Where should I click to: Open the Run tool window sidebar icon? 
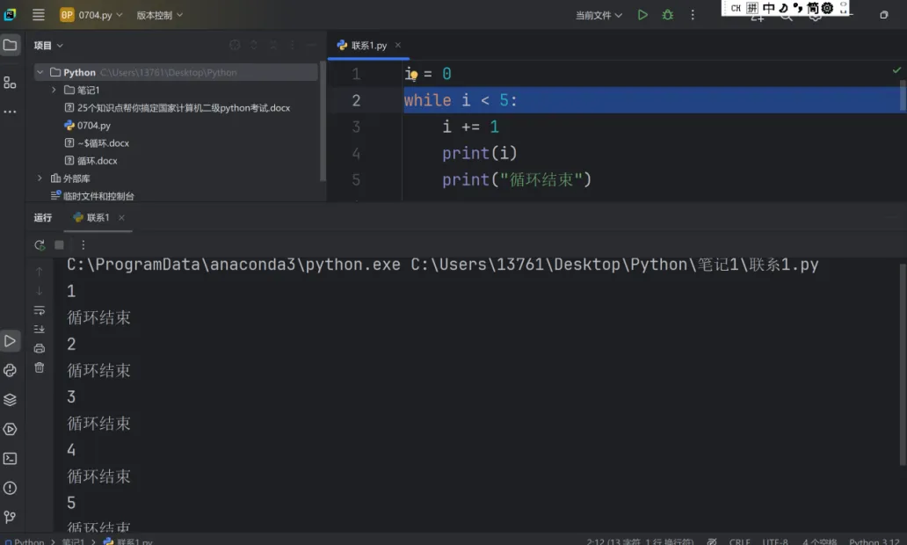[10, 341]
